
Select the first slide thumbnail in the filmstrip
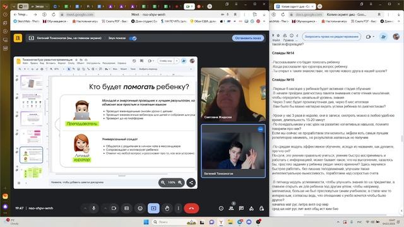[32, 83]
